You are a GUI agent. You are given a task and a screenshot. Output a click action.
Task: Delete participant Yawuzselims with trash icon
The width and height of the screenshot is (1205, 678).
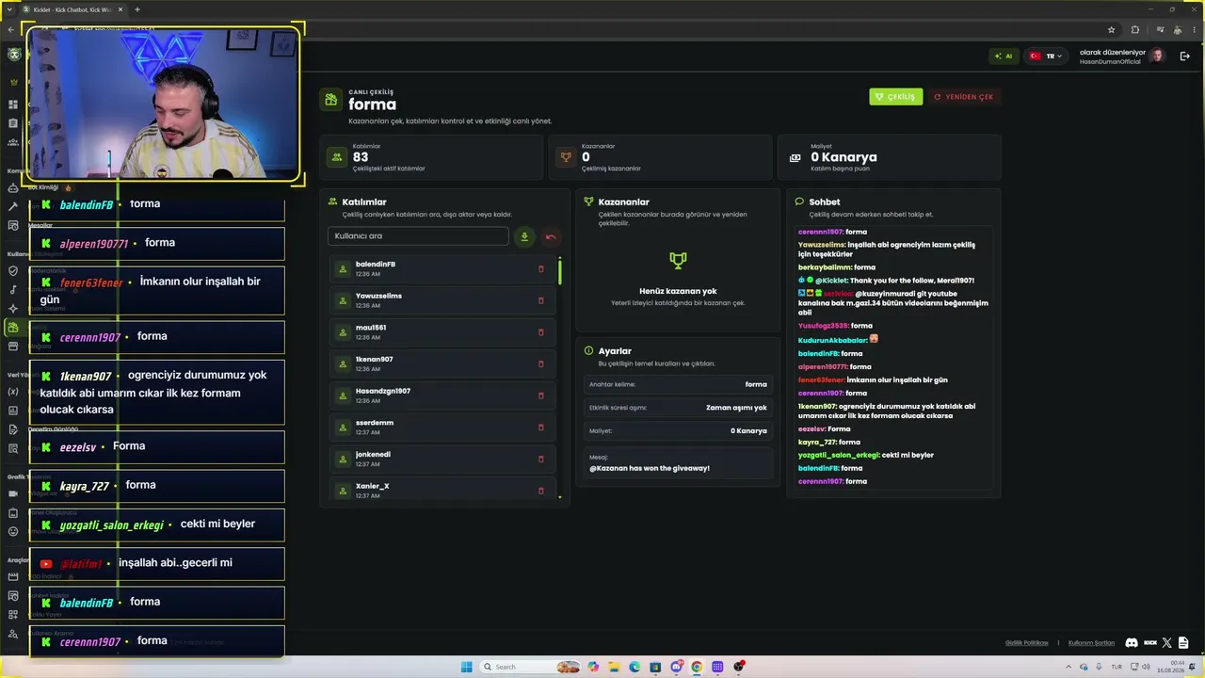point(540,300)
